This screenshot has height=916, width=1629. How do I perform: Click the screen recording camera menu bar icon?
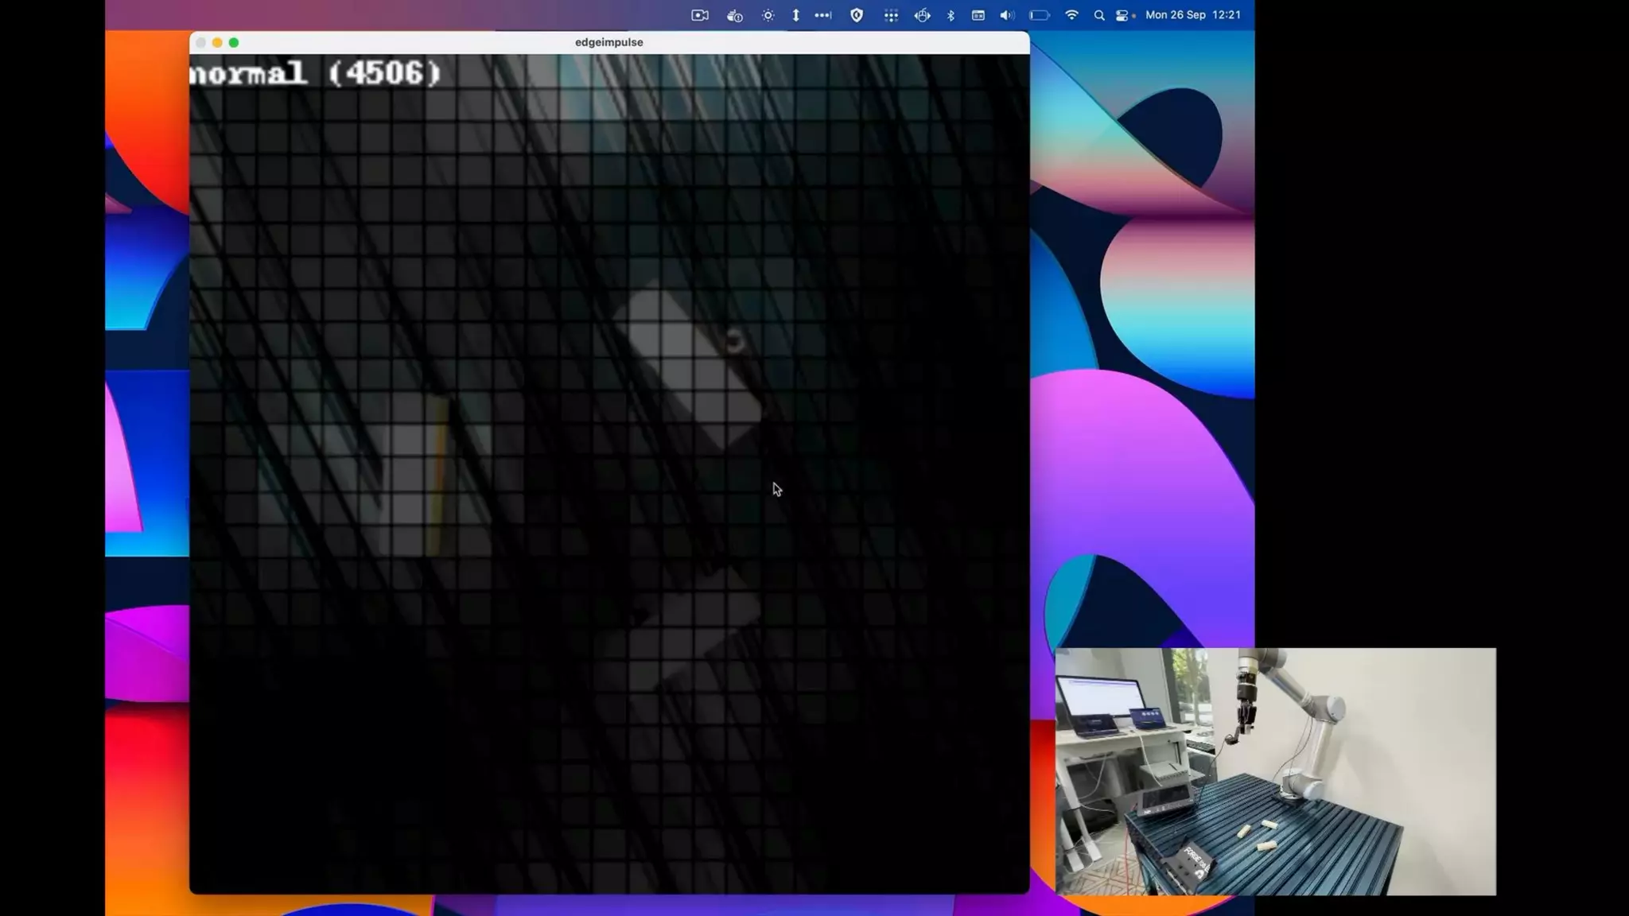pyautogui.click(x=699, y=15)
